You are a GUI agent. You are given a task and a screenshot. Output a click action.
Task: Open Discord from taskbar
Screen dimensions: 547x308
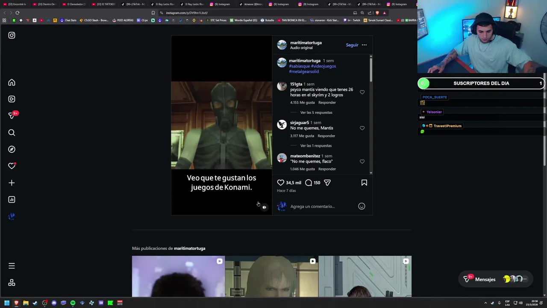coord(54,303)
